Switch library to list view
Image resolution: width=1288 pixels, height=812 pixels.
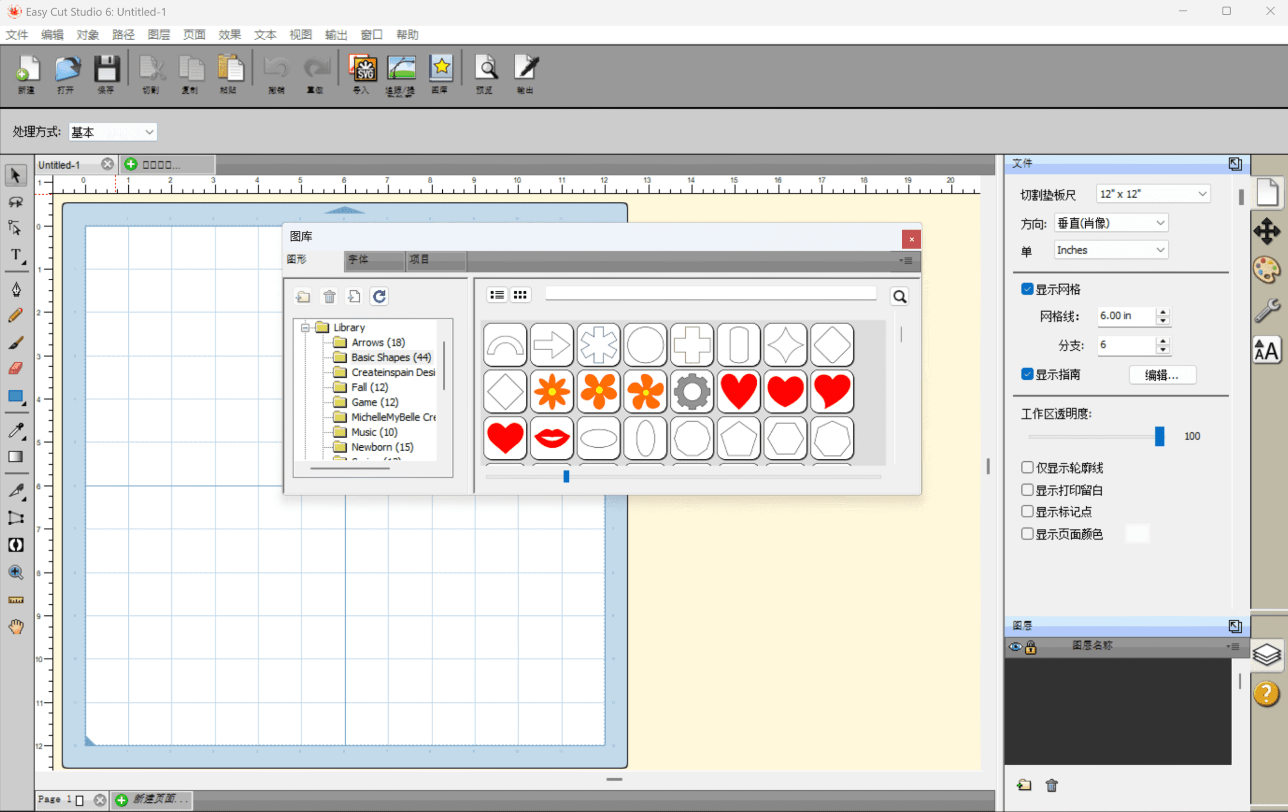coord(497,295)
